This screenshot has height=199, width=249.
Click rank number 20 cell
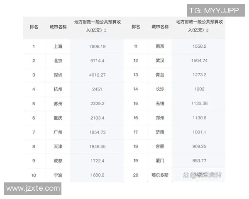point(136,175)
